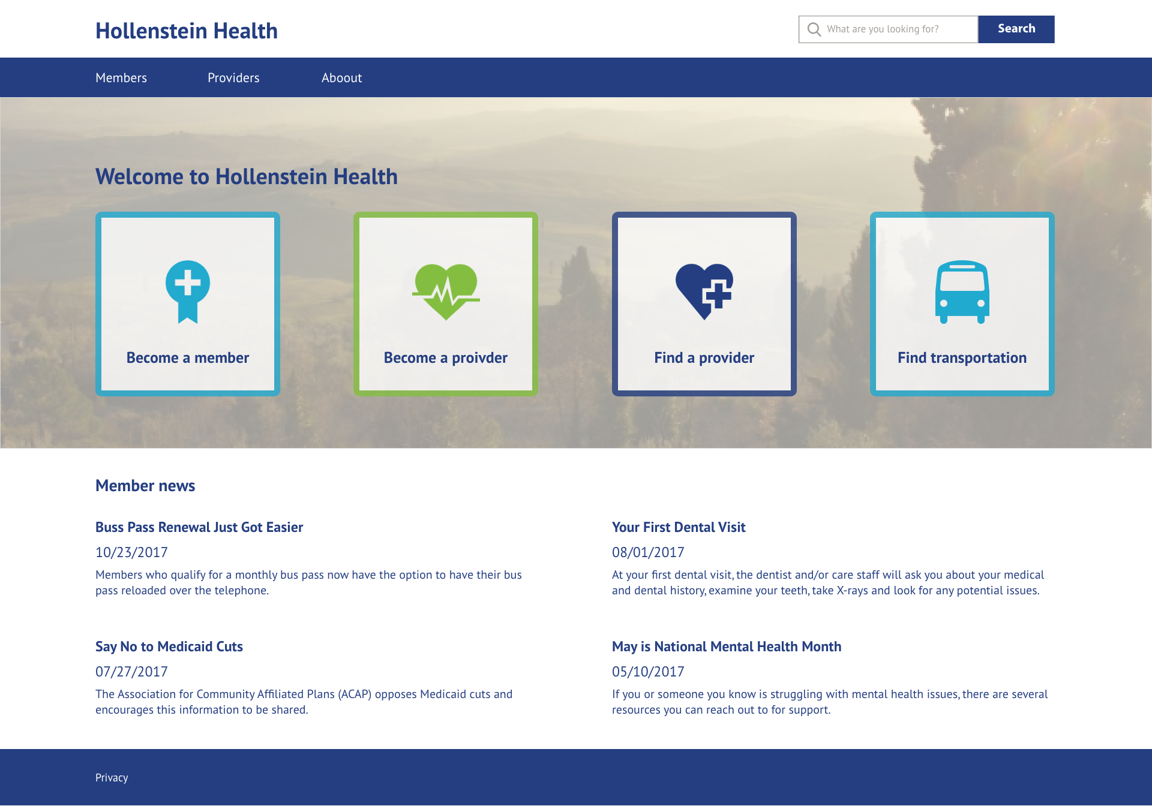Screen dimensions: 1152x806
Task: Open the Say No to Medicaid Cuts story
Action: click(x=169, y=646)
